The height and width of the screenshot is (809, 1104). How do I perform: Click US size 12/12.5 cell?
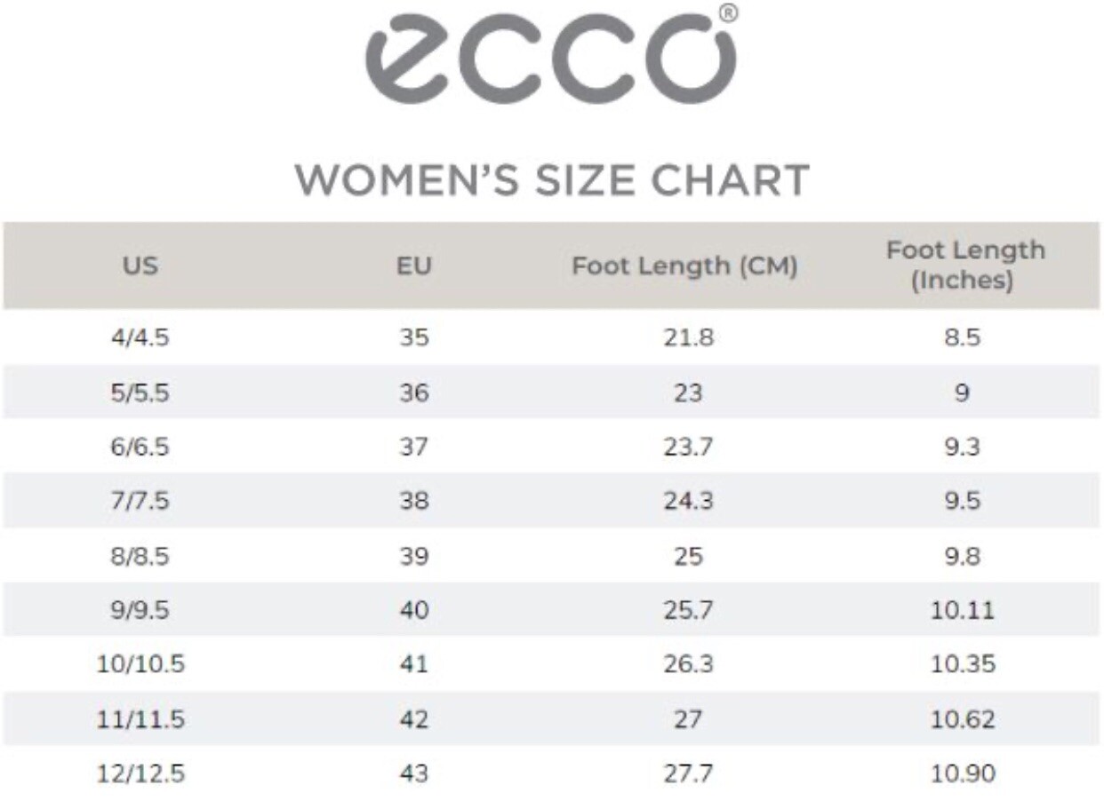tap(140, 773)
